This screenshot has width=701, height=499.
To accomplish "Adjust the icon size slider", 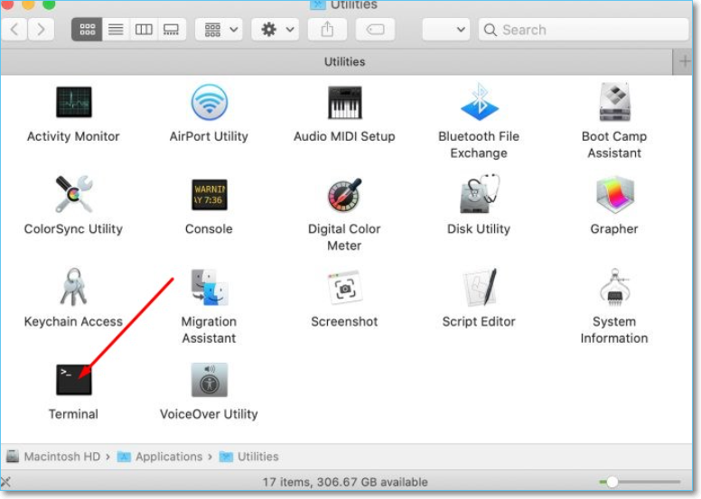I will point(612,483).
